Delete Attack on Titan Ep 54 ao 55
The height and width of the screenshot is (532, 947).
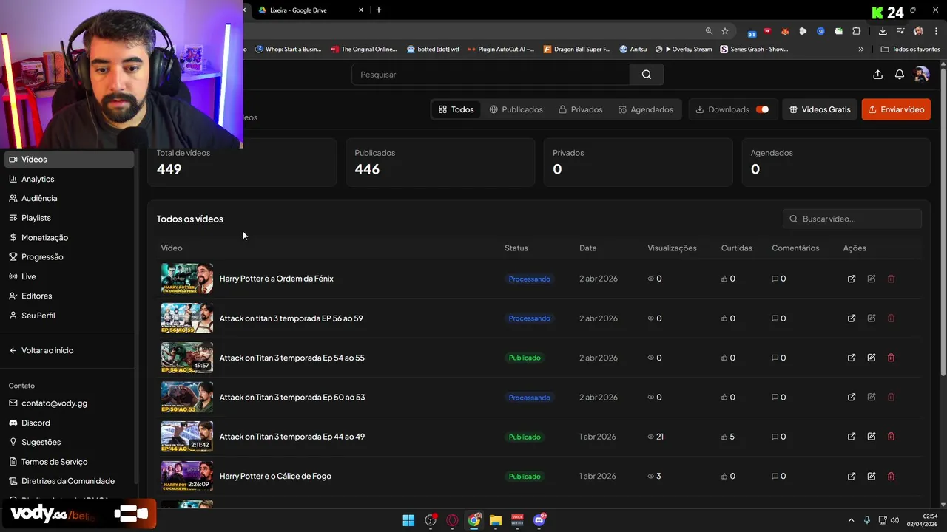(x=891, y=358)
